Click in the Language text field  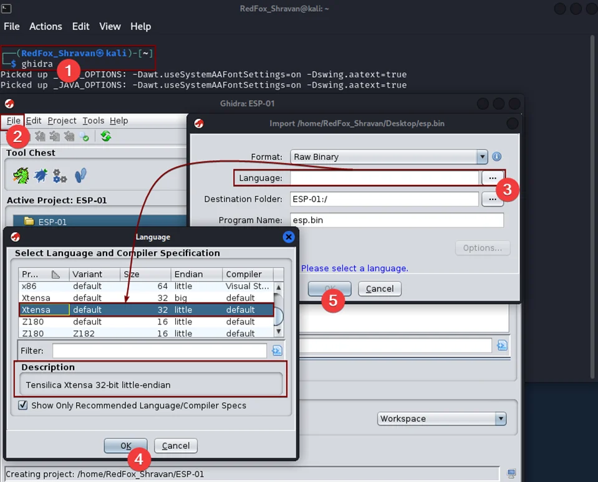(x=384, y=178)
